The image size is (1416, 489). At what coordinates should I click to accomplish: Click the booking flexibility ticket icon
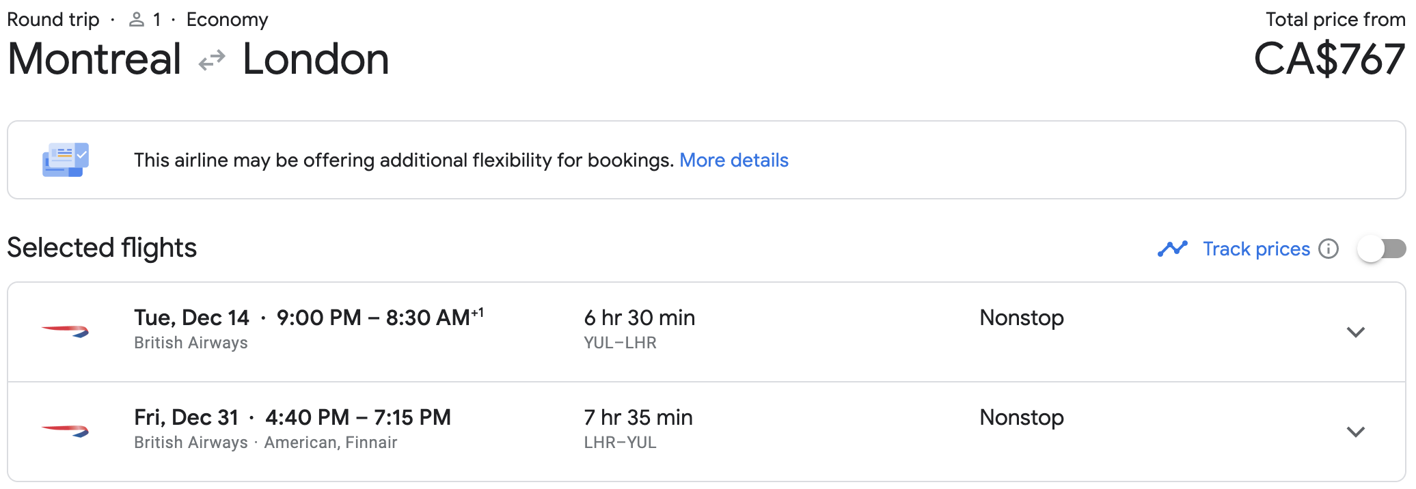(x=66, y=160)
